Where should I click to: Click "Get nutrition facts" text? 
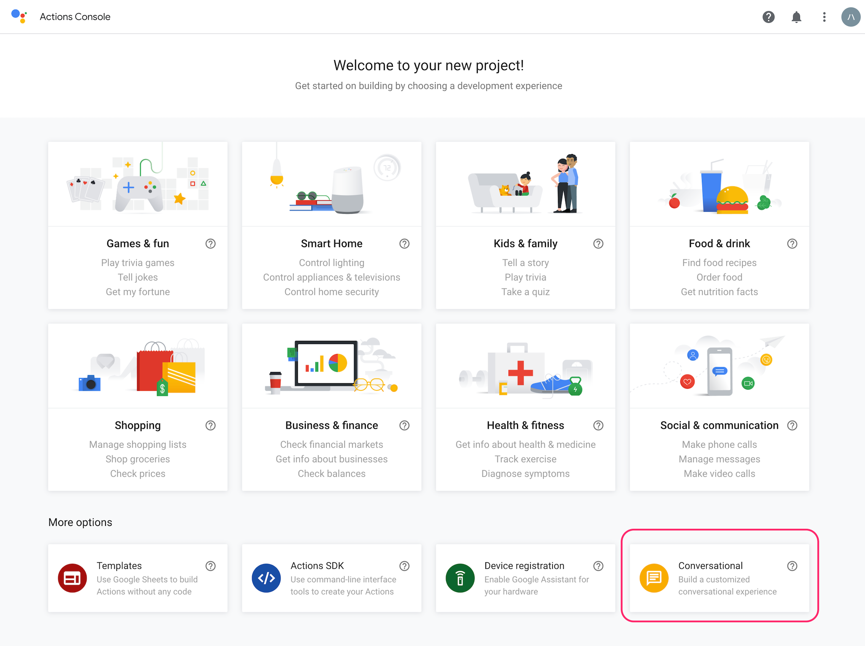click(719, 292)
